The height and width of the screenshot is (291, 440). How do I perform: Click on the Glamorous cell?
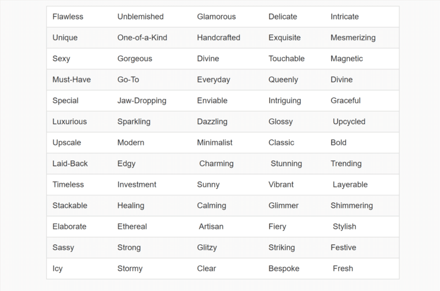(217, 17)
